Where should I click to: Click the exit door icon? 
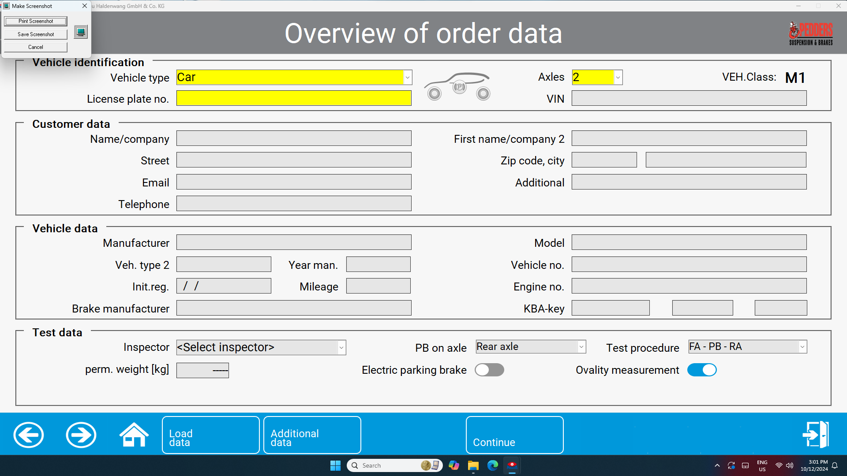(x=816, y=435)
